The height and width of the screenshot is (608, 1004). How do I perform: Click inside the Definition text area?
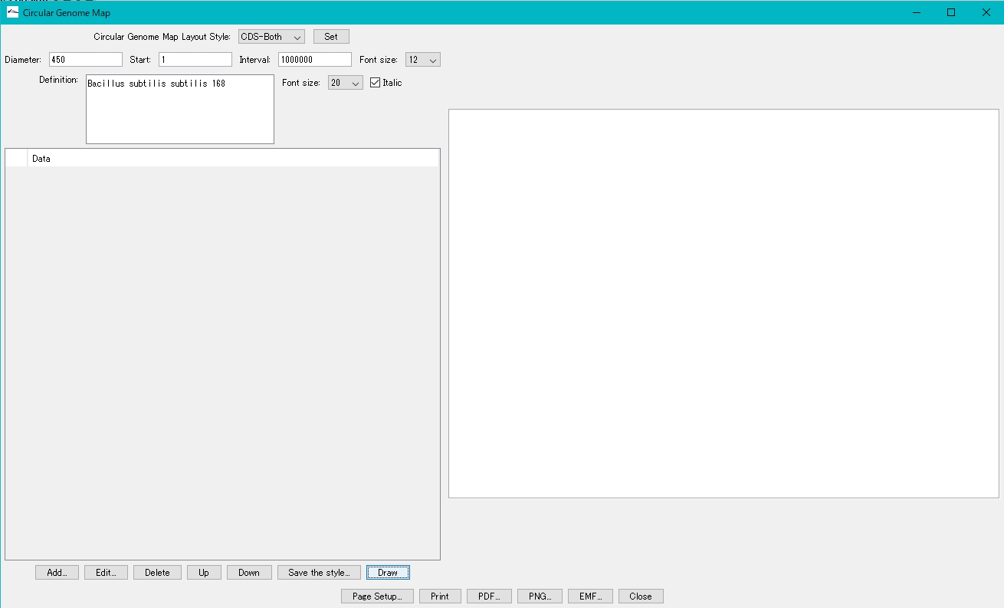(180, 109)
